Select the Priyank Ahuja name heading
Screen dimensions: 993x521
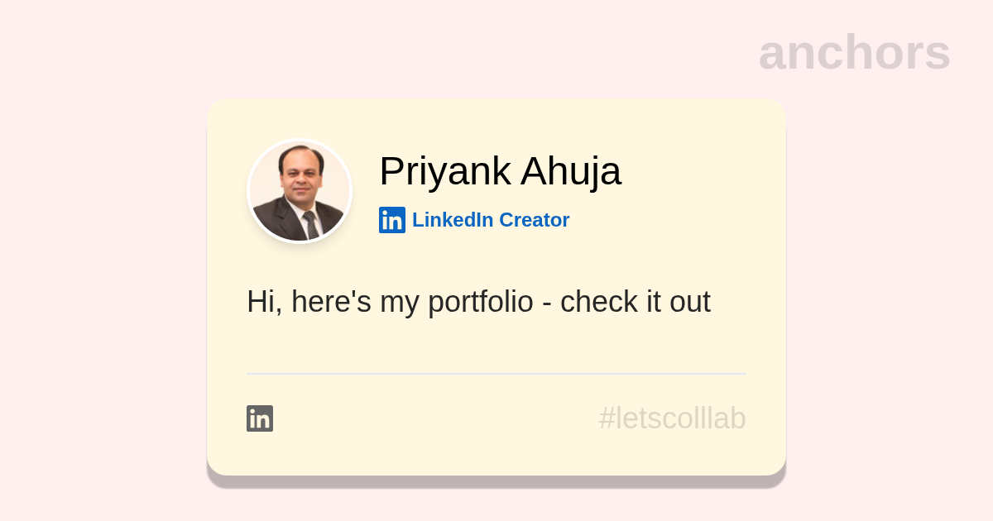pyautogui.click(x=500, y=171)
